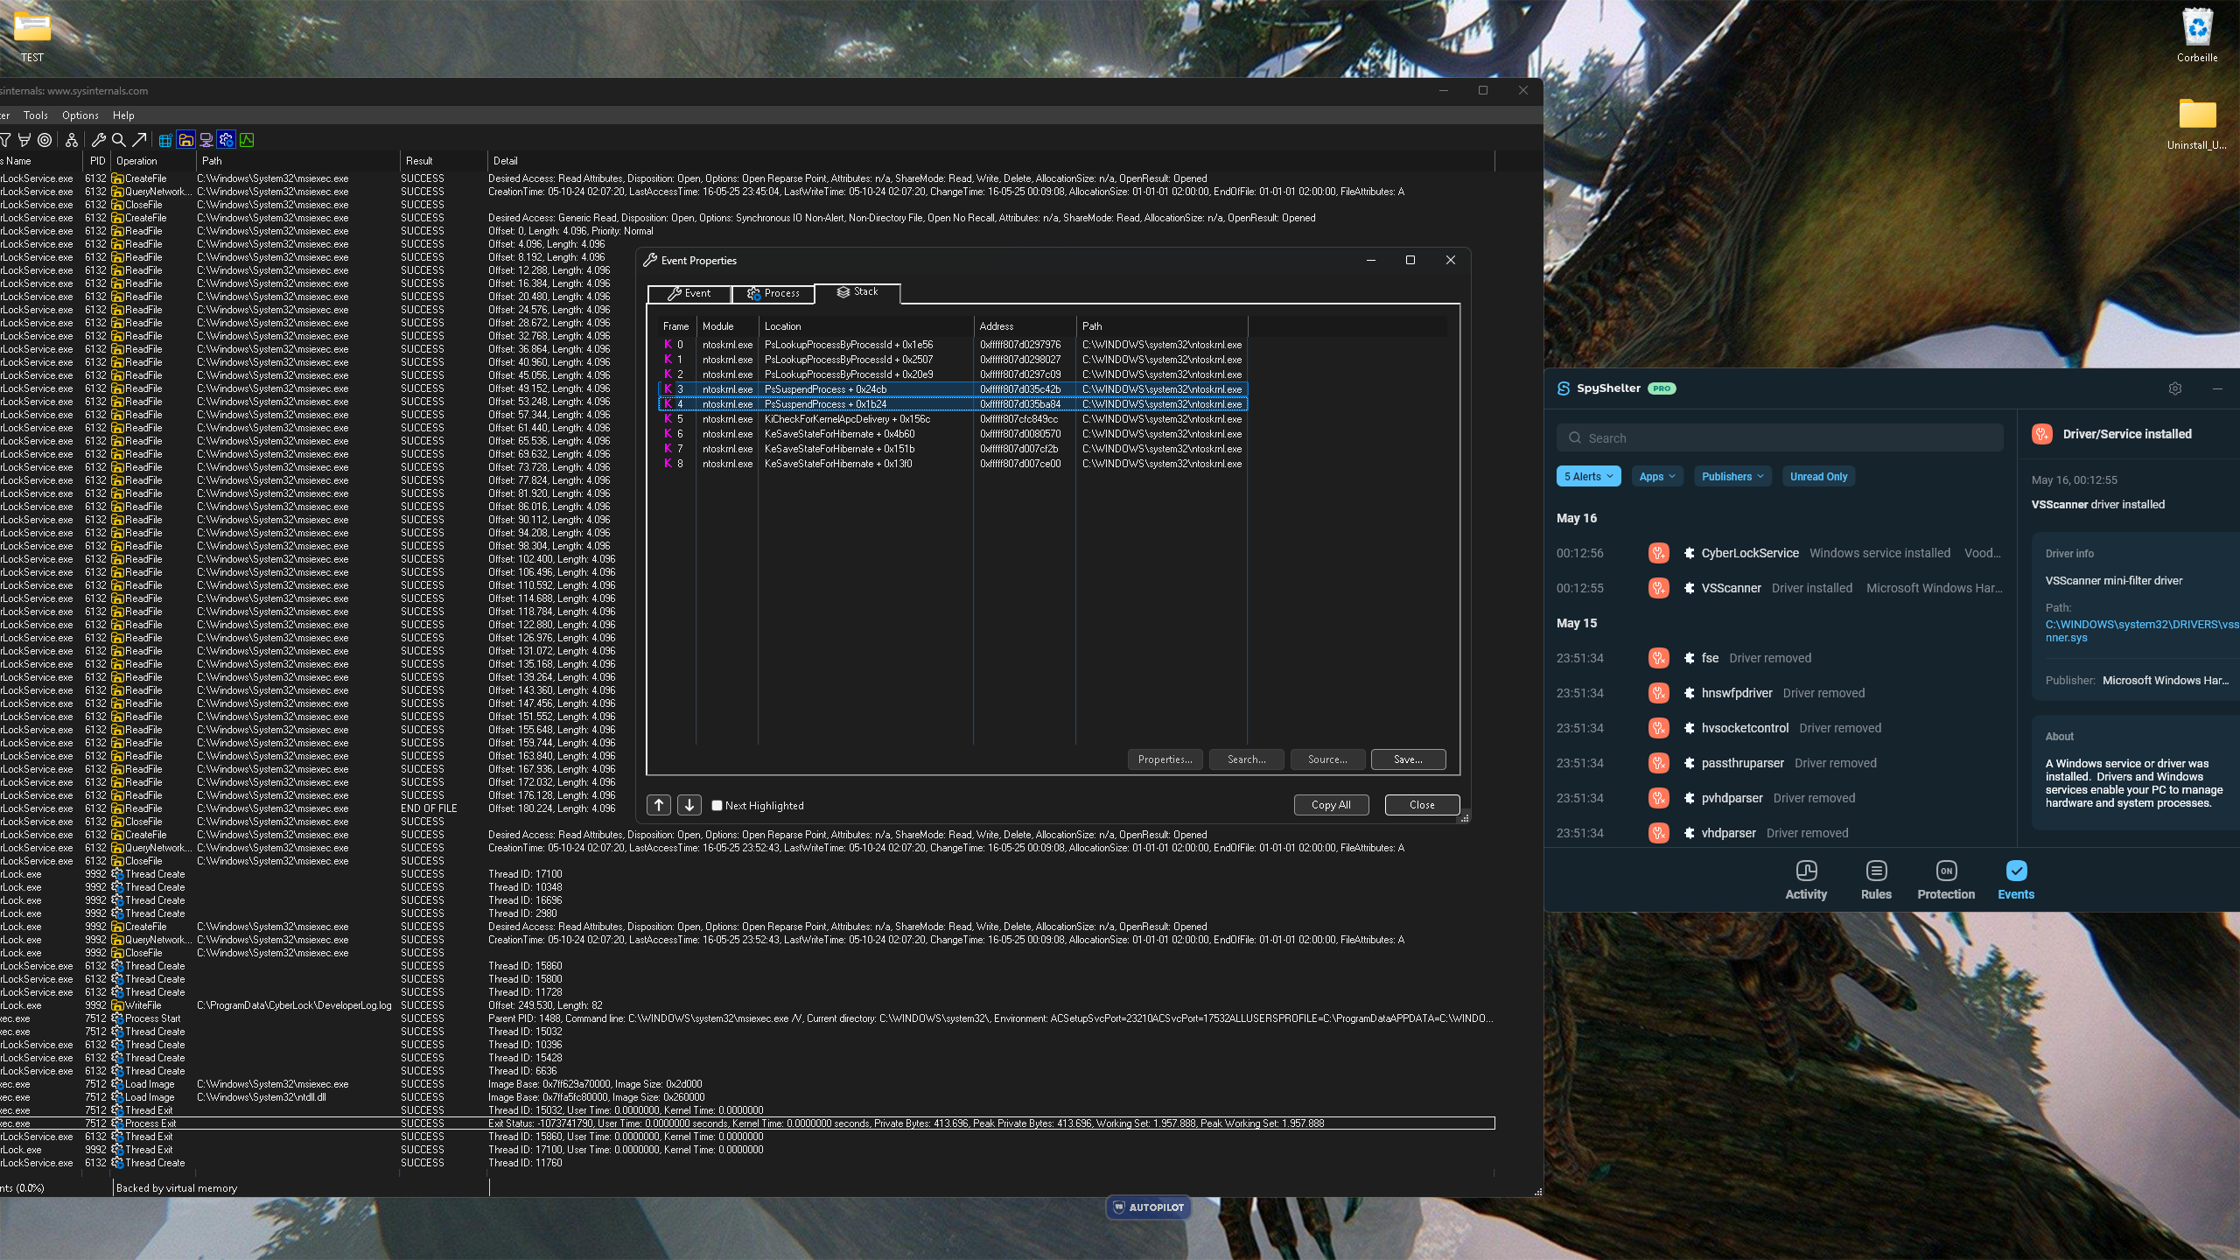Screen dimensions: 2240x1260
Task: Click the SpyShelter search field
Action: [x=1780, y=438]
